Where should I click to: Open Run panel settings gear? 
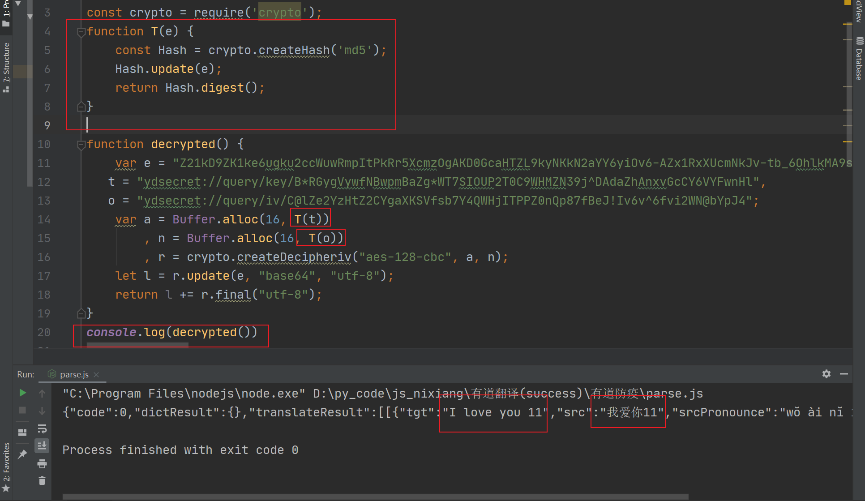(826, 374)
